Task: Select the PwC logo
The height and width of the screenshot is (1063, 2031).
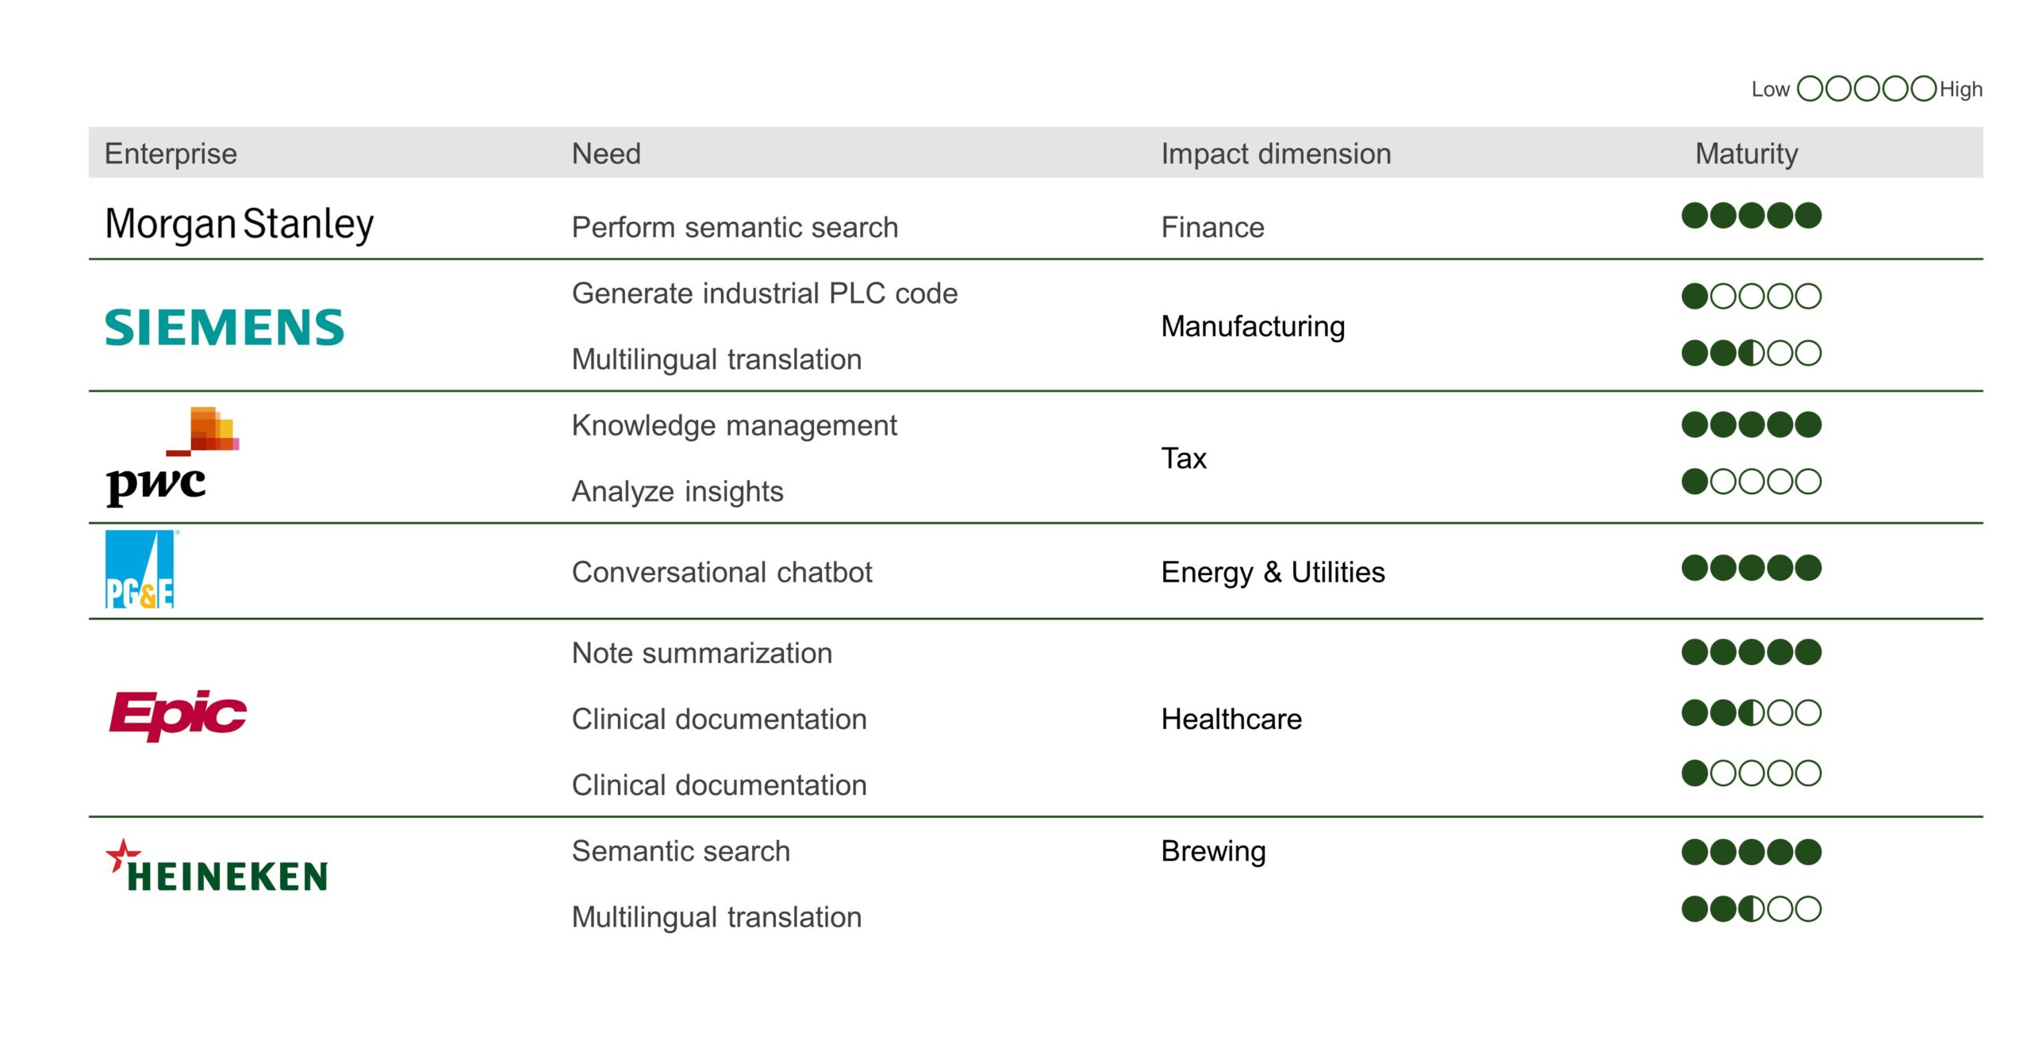Action: (173, 458)
